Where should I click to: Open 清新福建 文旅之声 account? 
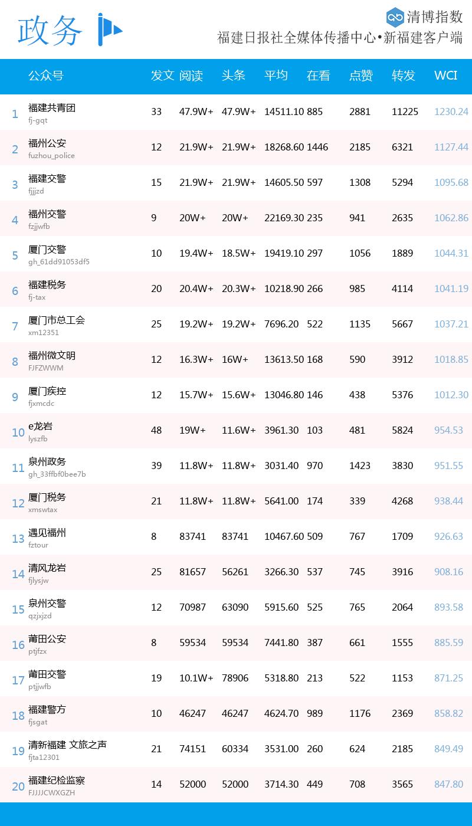[x=67, y=745]
